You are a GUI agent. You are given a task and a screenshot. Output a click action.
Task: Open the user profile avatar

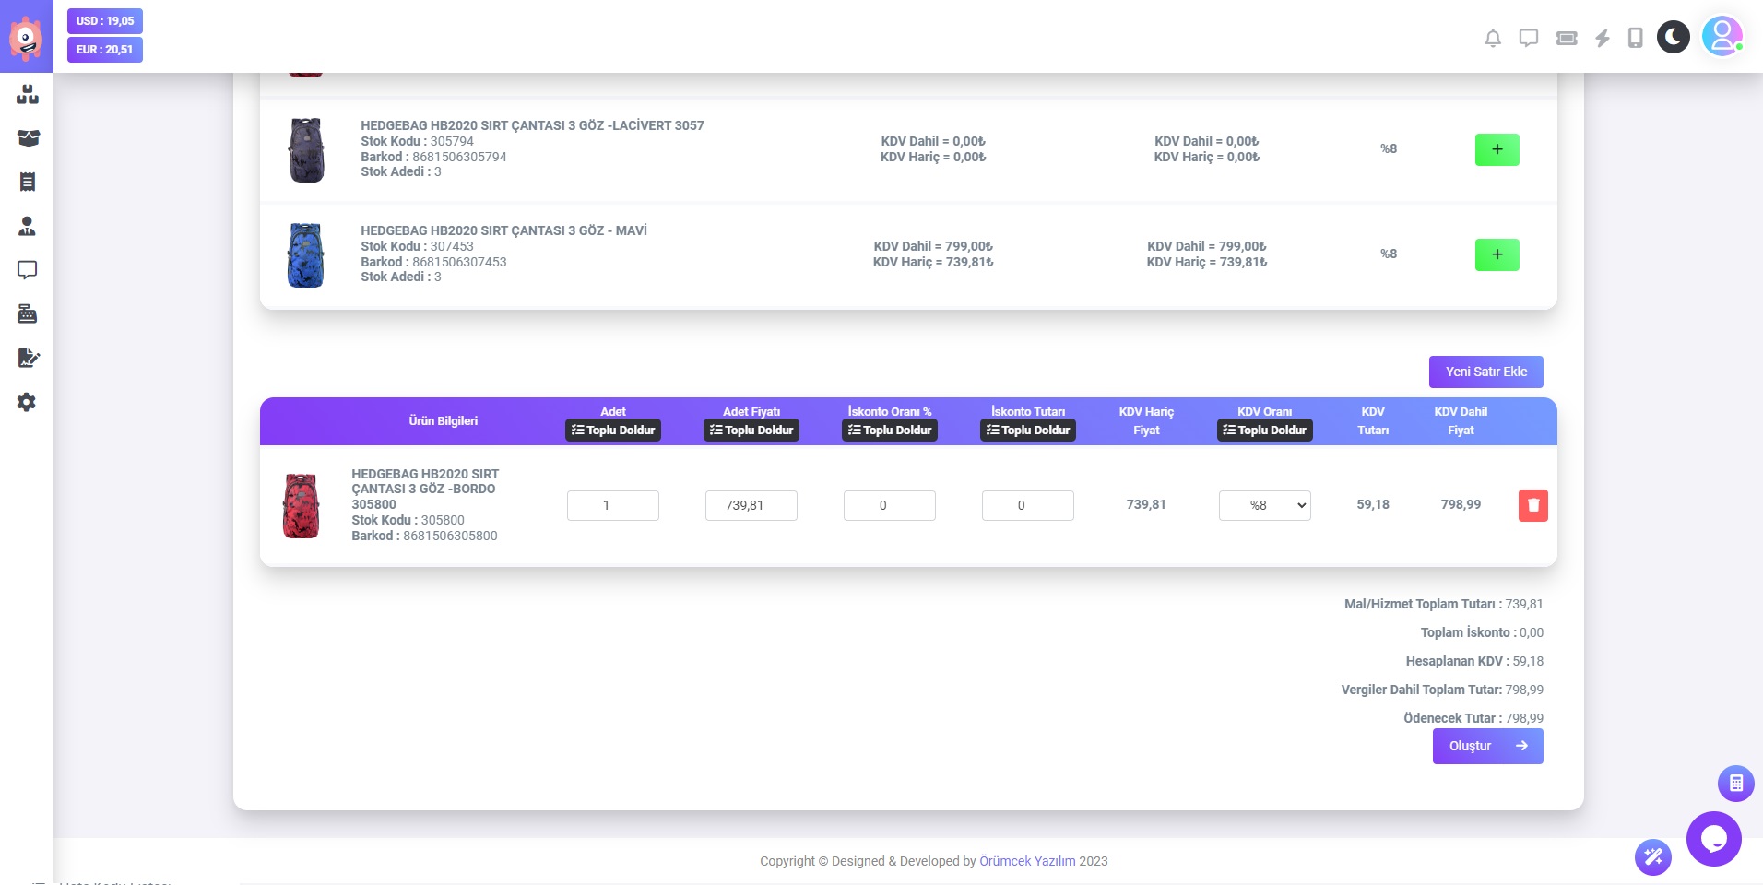[x=1722, y=37]
